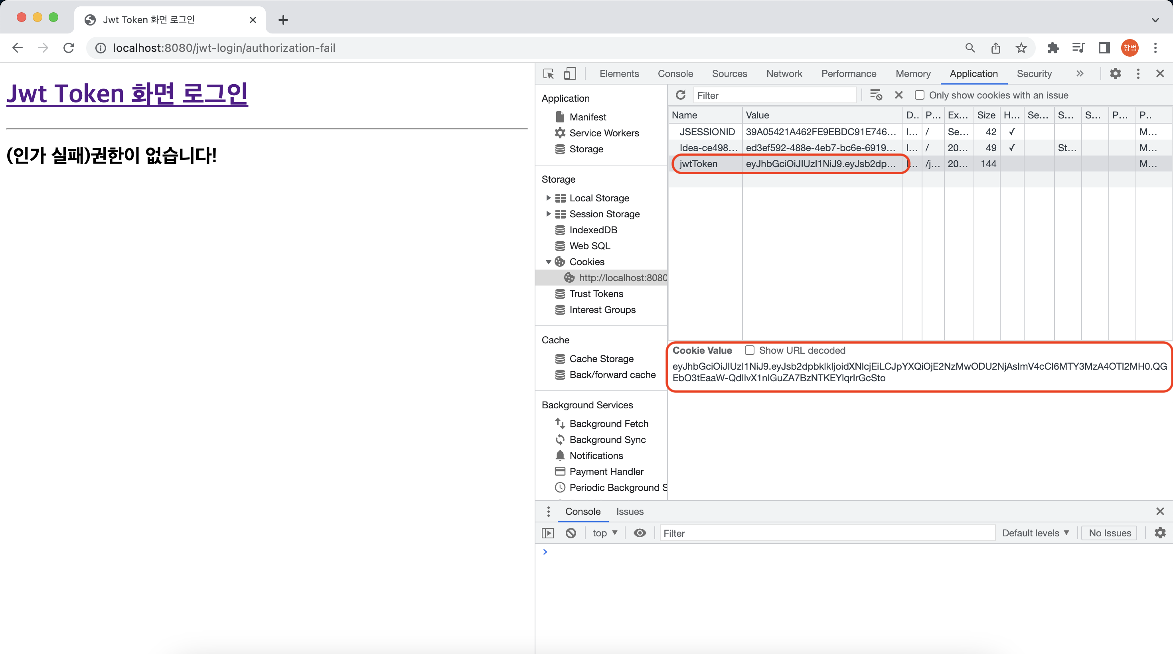Click the No Issues button

[x=1109, y=533]
